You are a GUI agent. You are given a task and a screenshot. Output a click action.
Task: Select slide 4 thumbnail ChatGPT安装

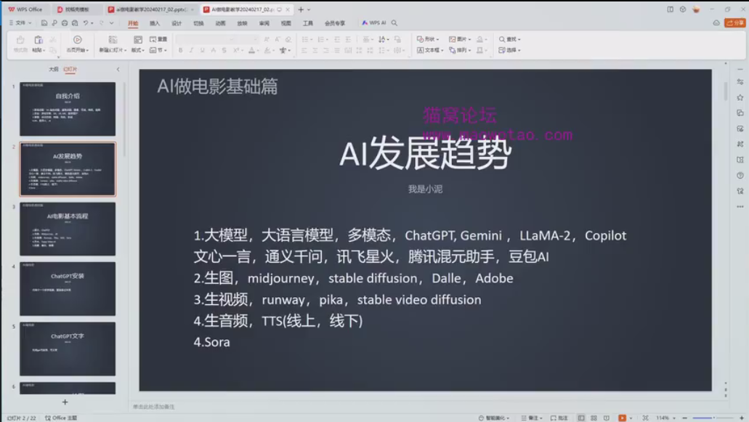68,289
